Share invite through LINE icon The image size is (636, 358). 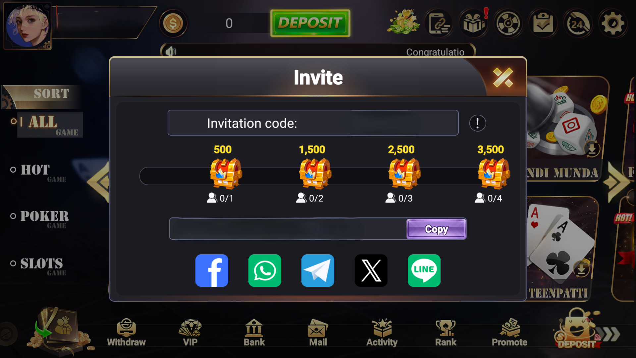pyautogui.click(x=424, y=270)
